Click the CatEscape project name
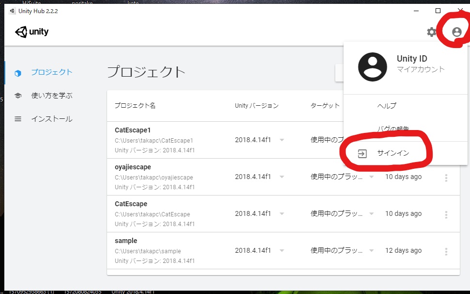 coord(131,204)
